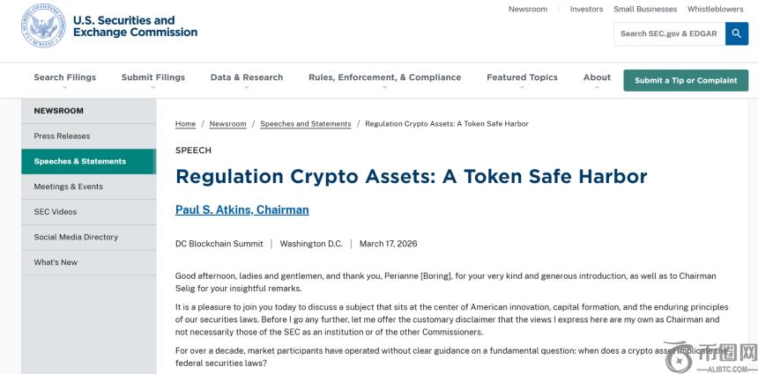This screenshot has height=374, width=758.
Task: Open Meetings & Events sidebar item
Action: 68,187
